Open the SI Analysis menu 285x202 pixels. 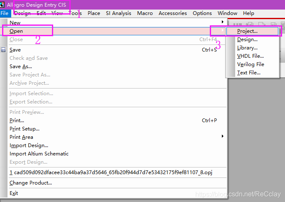tap(118, 13)
